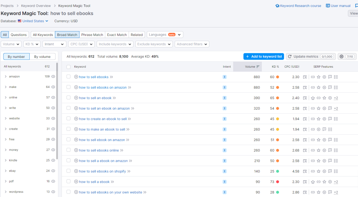The width and height of the screenshot is (358, 197).
Task: Click double-arrow icon after 'how to sell ebooks on amazon'
Action: (129, 88)
